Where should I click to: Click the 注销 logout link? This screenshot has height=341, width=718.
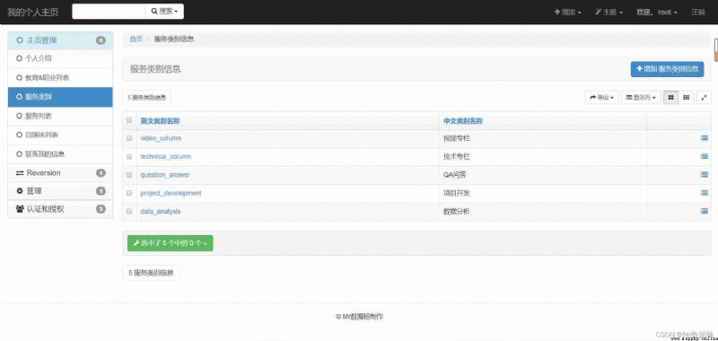[698, 13]
